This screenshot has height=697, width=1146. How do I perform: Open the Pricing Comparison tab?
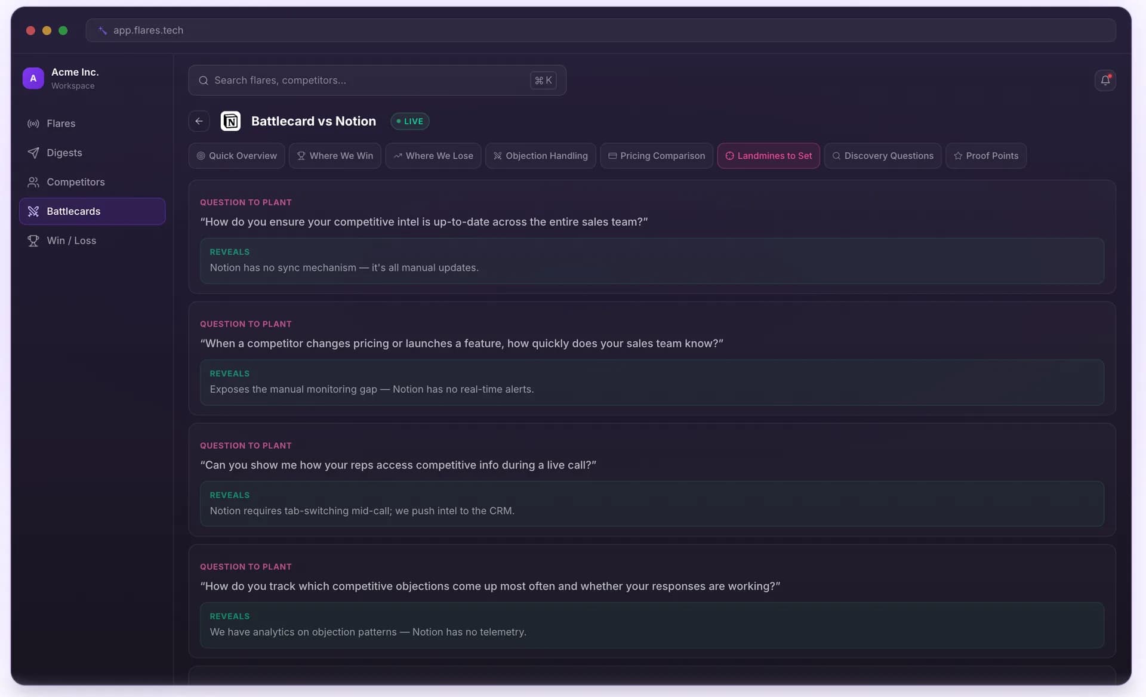[x=657, y=156]
